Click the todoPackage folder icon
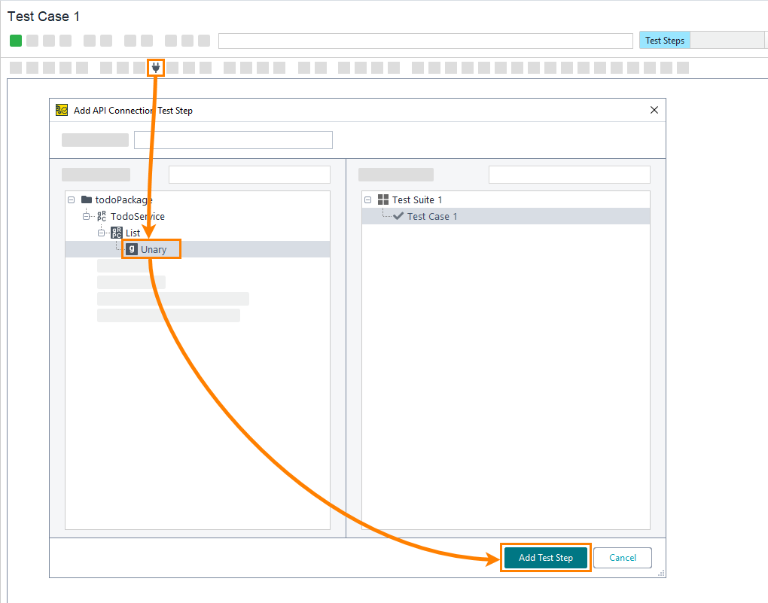768x603 pixels. (87, 200)
